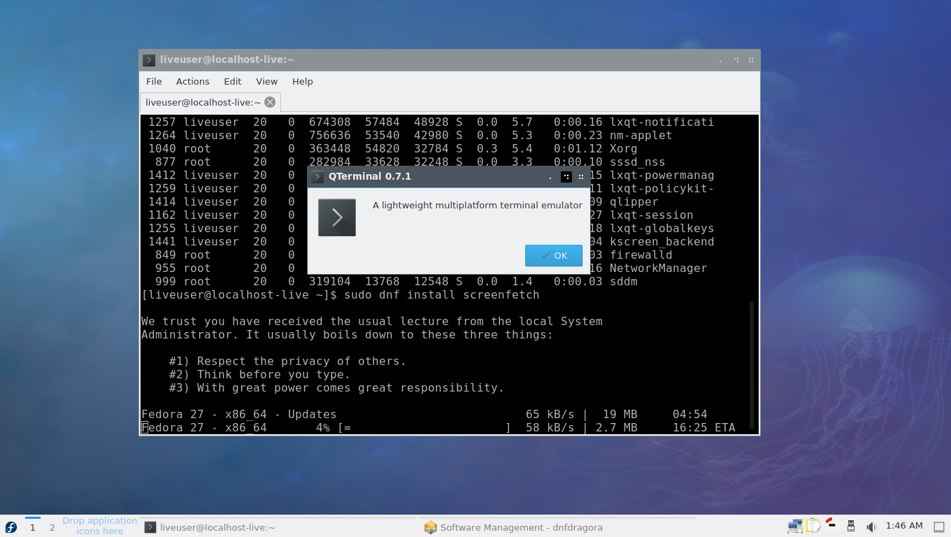Toggle the show desktop button in the corner
This screenshot has width=951, height=537.
[x=939, y=527]
